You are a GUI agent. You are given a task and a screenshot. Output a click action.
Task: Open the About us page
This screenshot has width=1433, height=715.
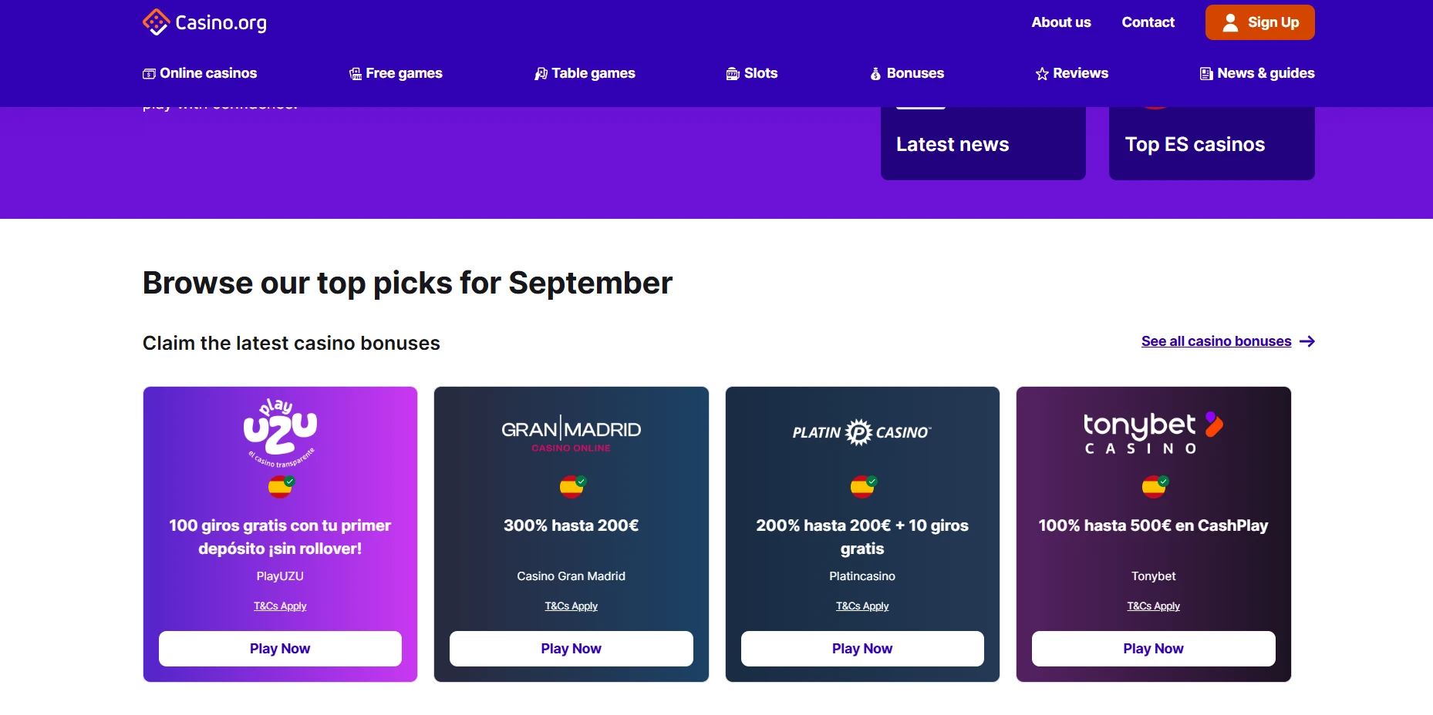pyautogui.click(x=1061, y=22)
